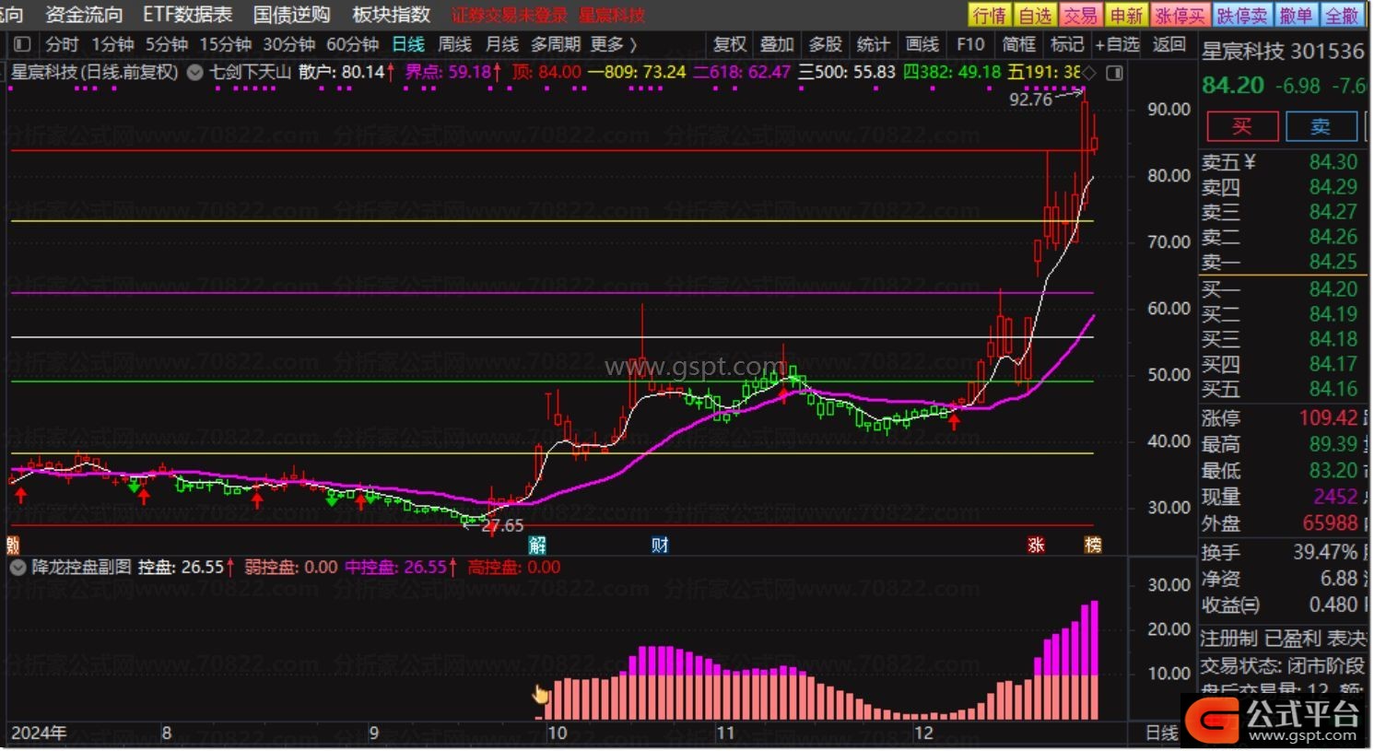Viewport: 1374px width, 751px height.
Task: Switch to the 分时 chart period
Action: pyautogui.click(x=62, y=44)
